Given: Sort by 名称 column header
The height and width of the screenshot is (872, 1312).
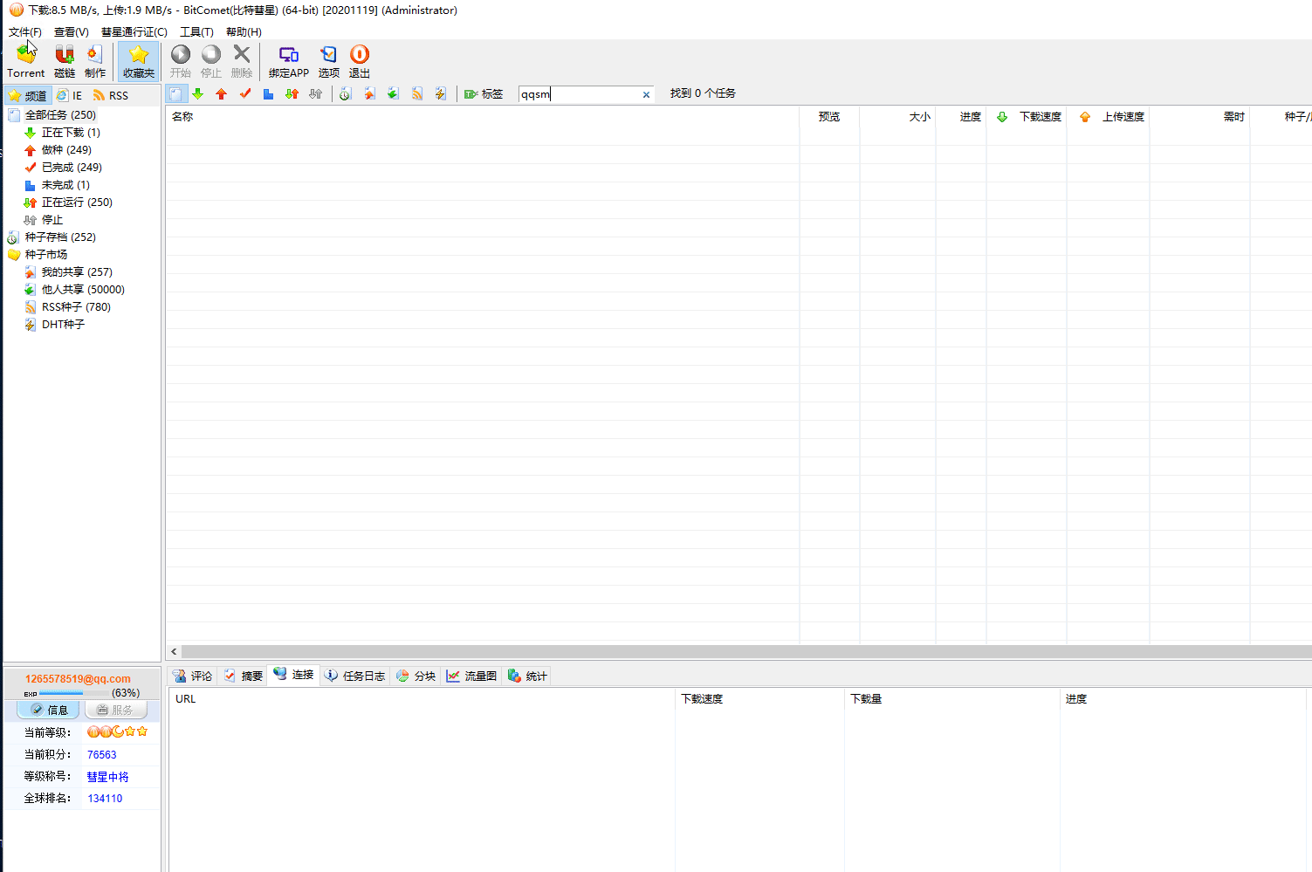Looking at the screenshot, I should [483, 116].
